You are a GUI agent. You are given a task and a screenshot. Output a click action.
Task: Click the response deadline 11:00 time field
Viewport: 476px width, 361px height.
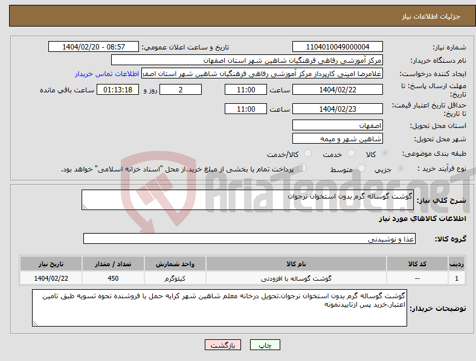246,89
